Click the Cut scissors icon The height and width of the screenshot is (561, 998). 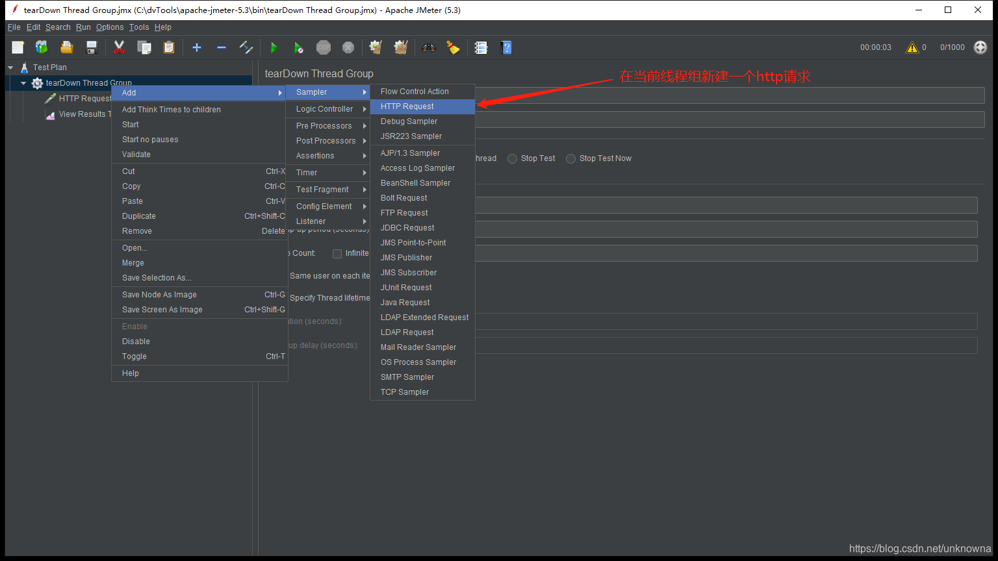tap(119, 47)
